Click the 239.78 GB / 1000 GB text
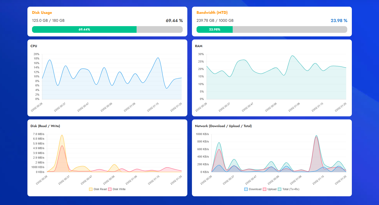Screen dimensions: 379x205 coord(215,20)
